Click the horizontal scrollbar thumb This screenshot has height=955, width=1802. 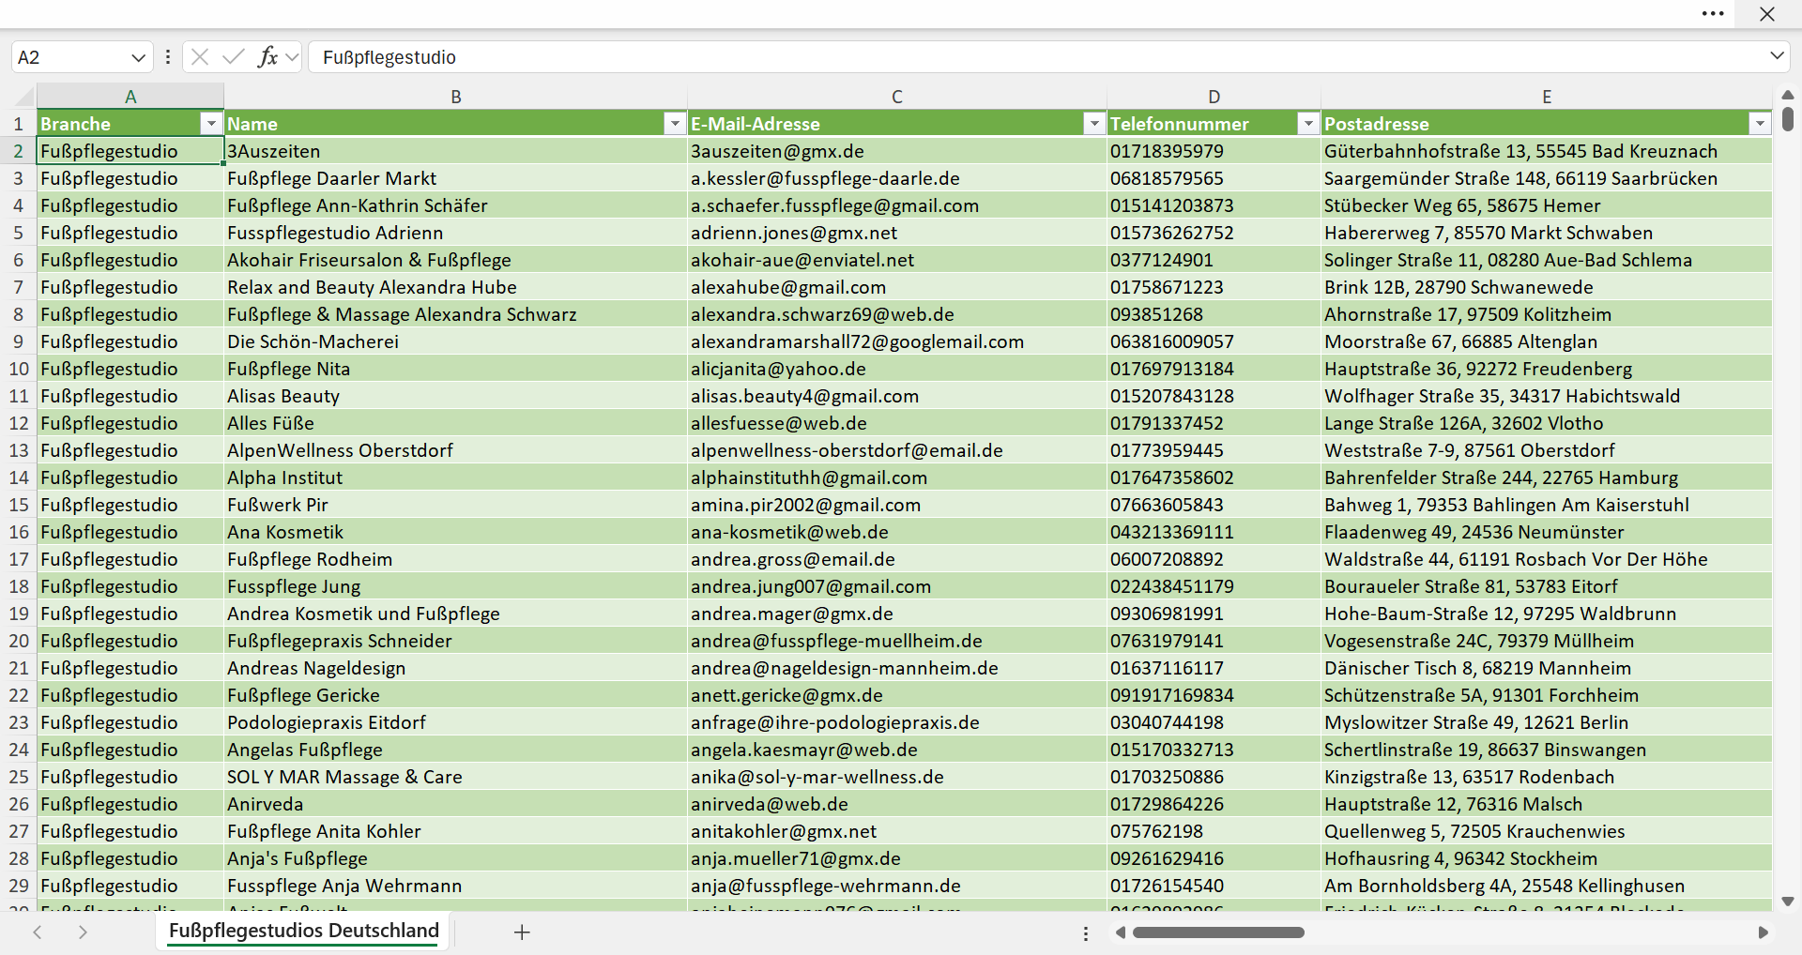click(x=1218, y=932)
